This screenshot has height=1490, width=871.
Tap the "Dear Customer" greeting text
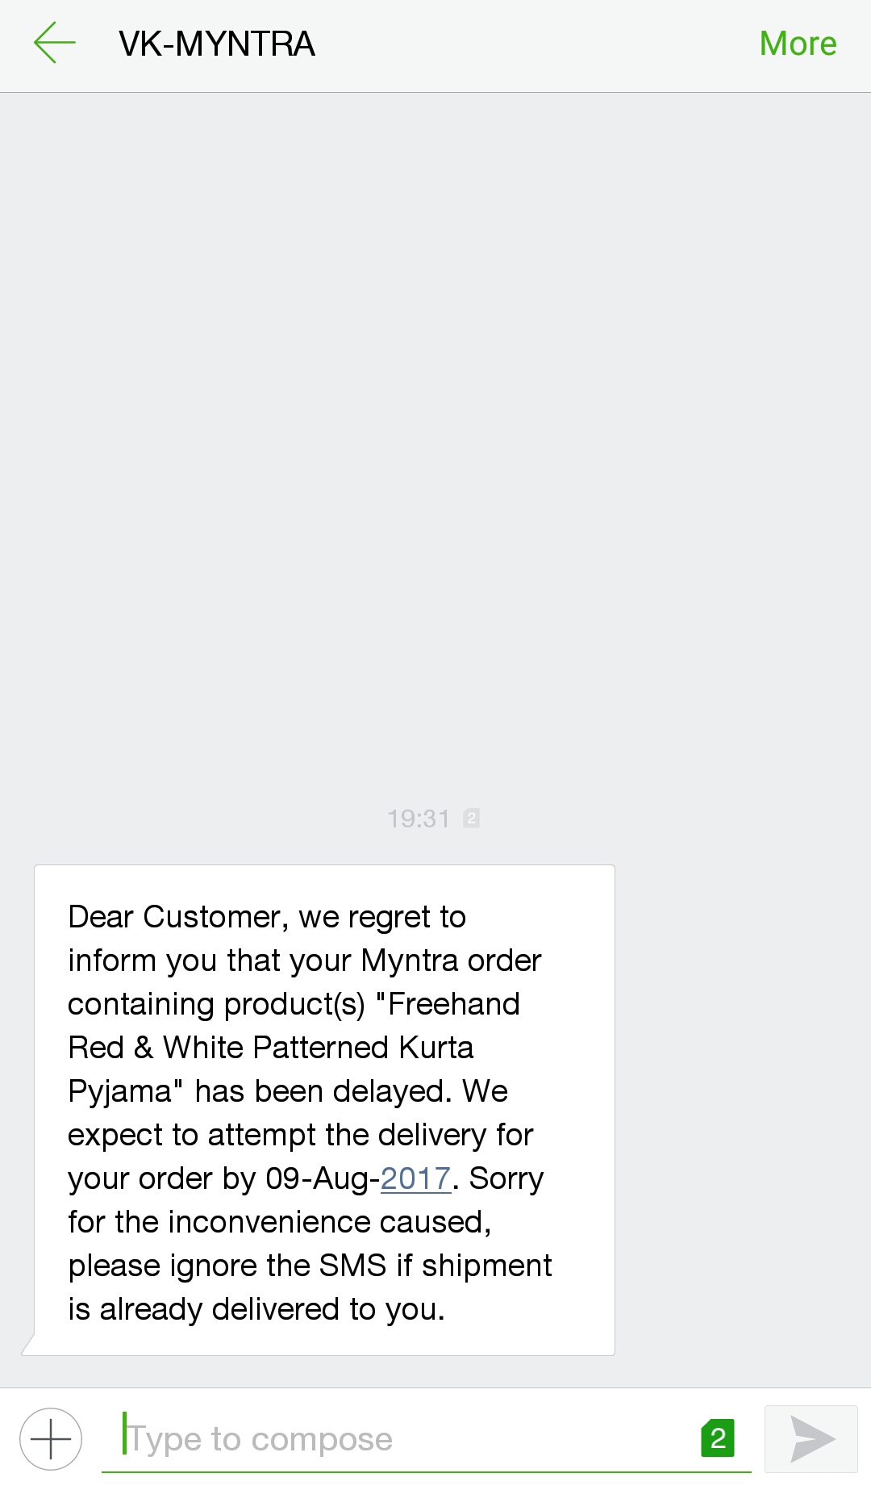(175, 917)
